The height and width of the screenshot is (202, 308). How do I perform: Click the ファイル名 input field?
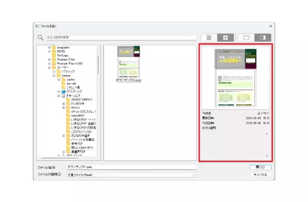click(131, 167)
